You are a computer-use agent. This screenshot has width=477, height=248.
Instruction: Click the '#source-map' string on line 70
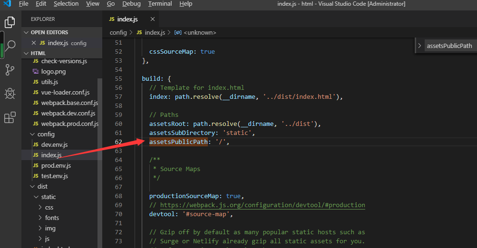click(205, 214)
